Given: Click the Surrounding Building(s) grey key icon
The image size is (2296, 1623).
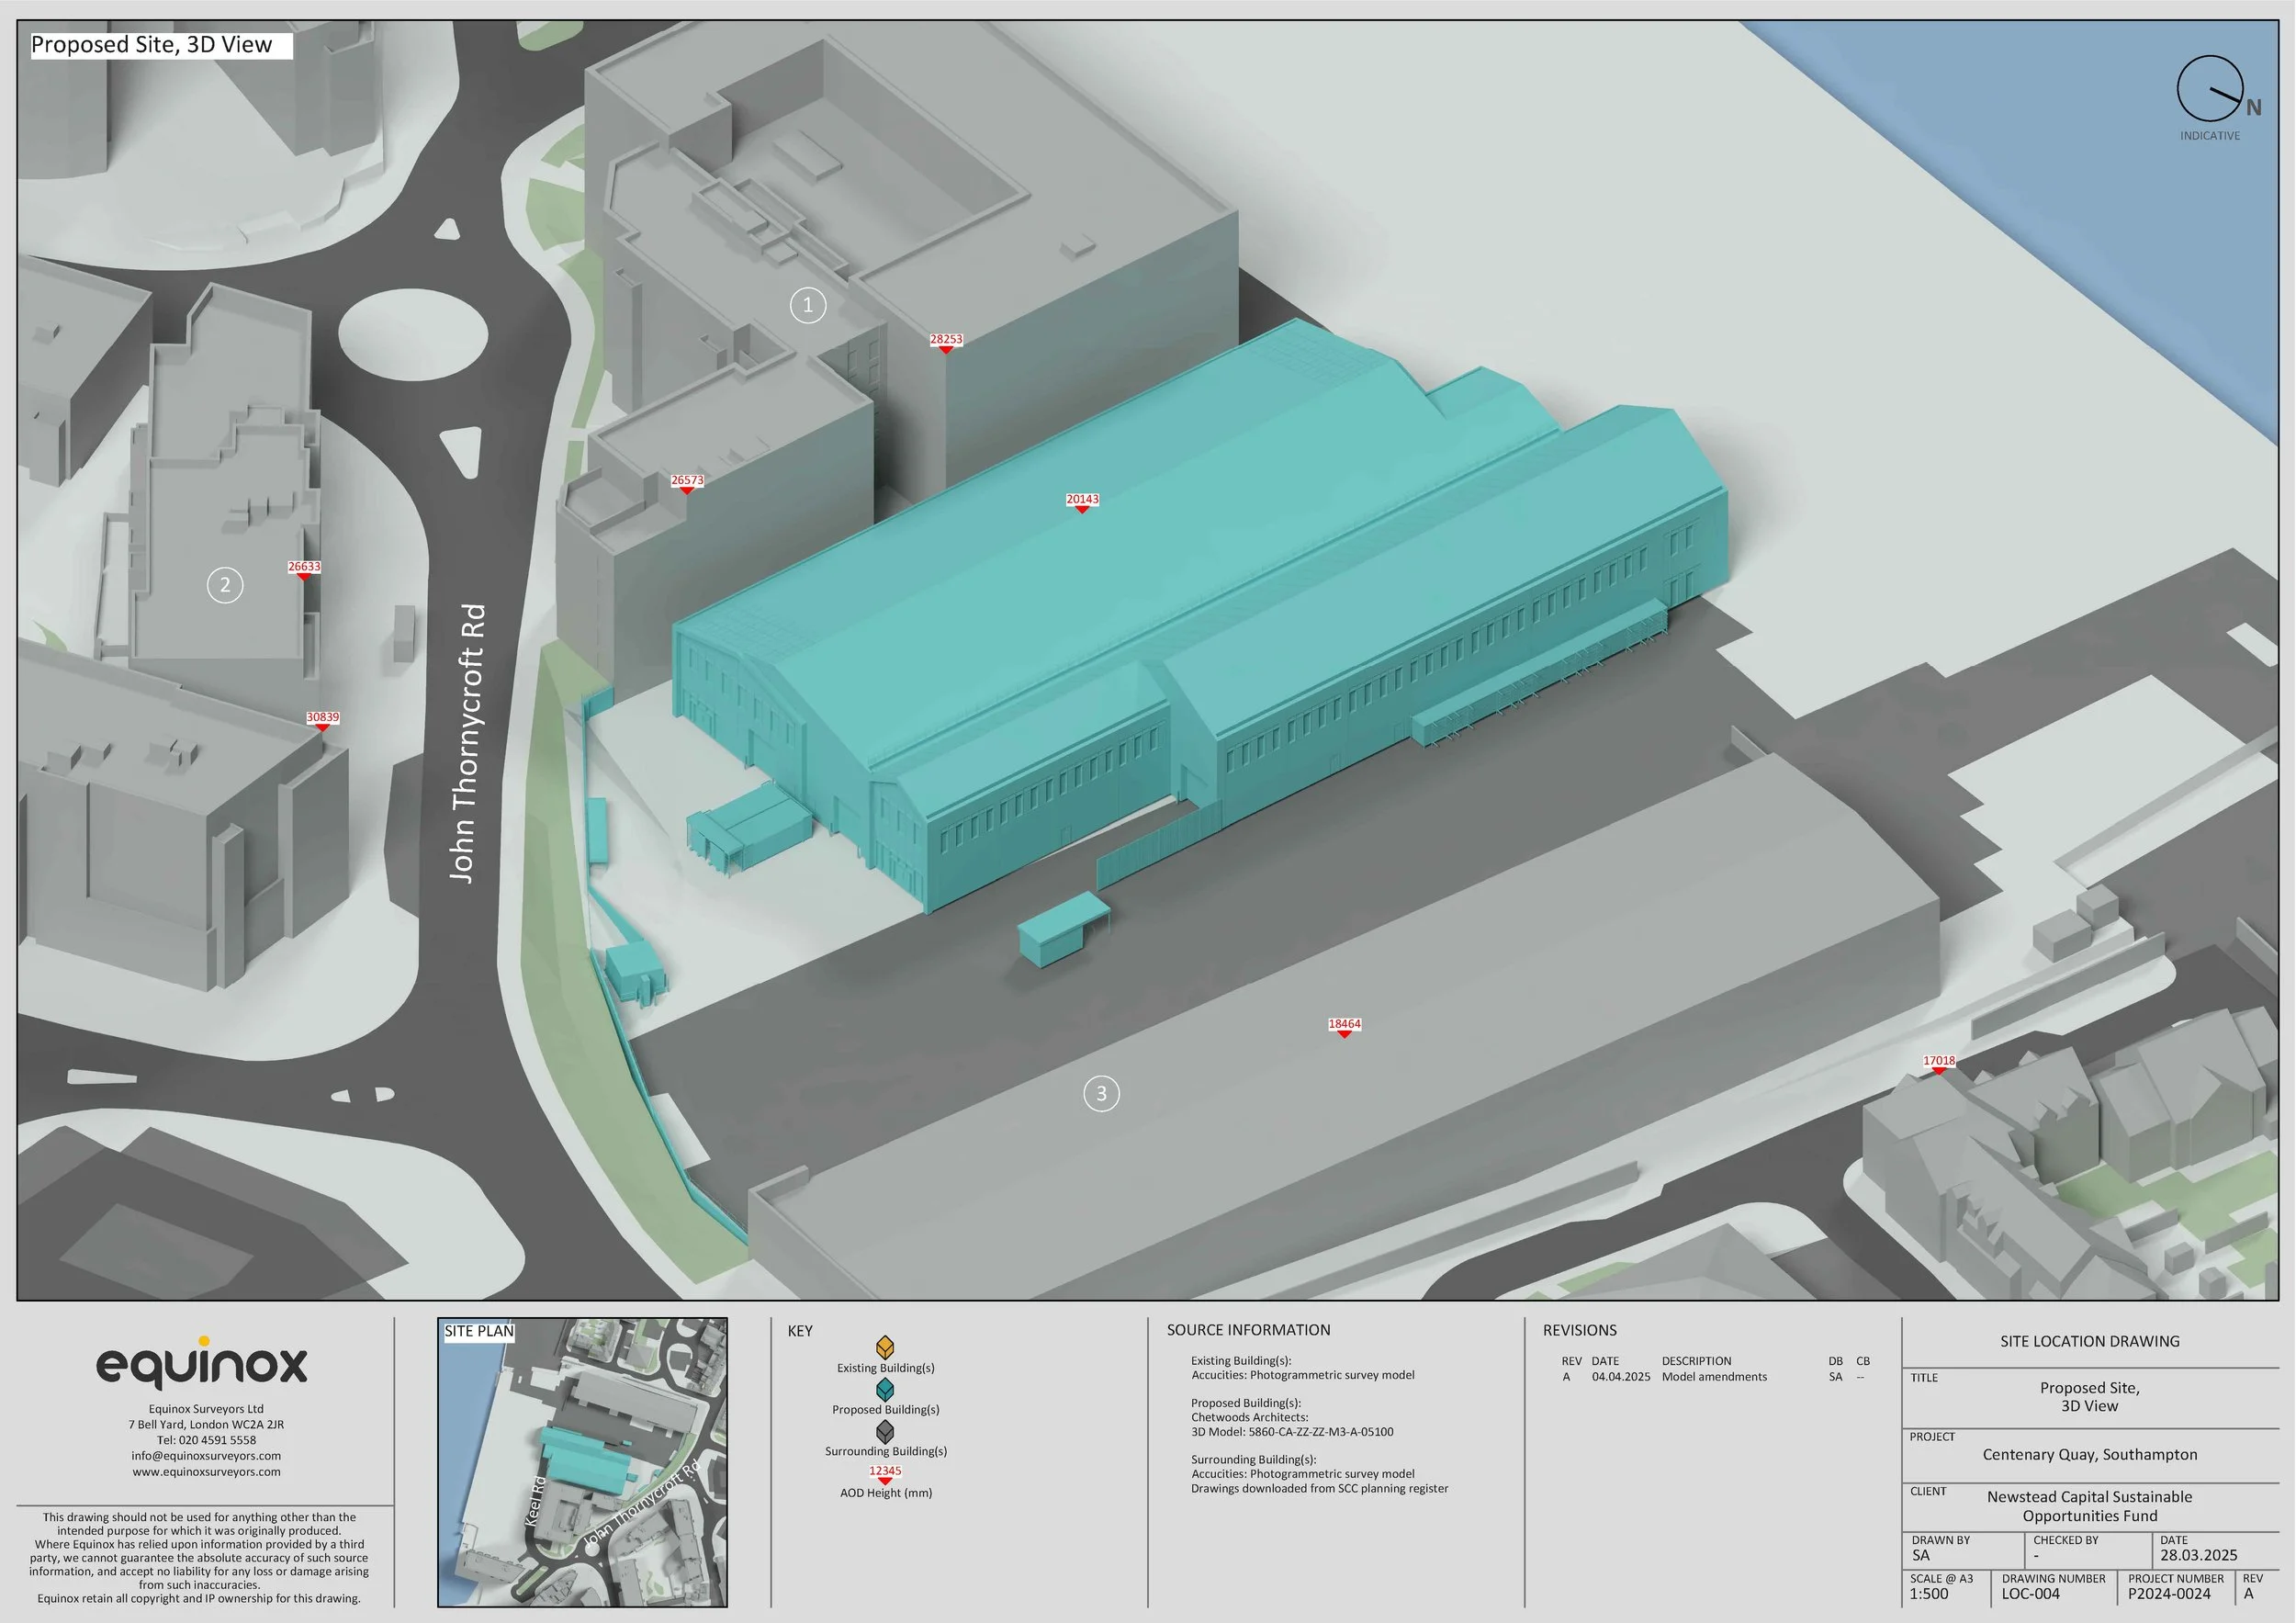Looking at the screenshot, I should [x=885, y=1431].
